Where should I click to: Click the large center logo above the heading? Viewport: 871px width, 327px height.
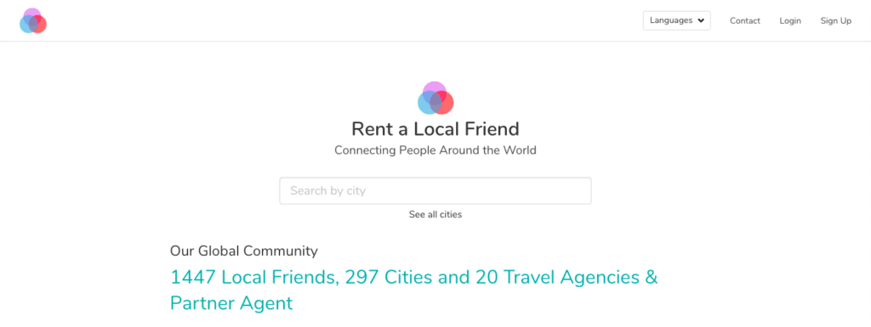tap(435, 99)
